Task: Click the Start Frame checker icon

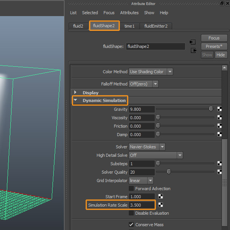Action: [161, 196]
